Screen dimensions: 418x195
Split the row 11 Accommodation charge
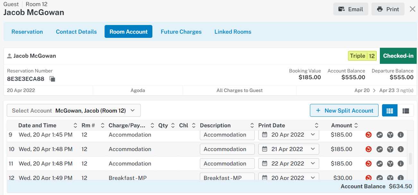tap(390, 164)
